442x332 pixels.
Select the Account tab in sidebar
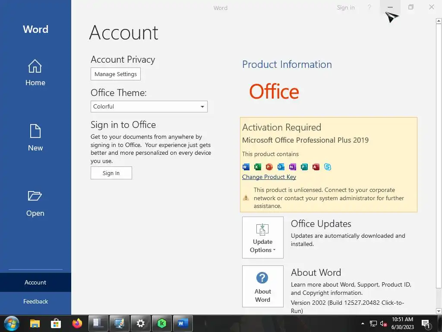coord(35,282)
